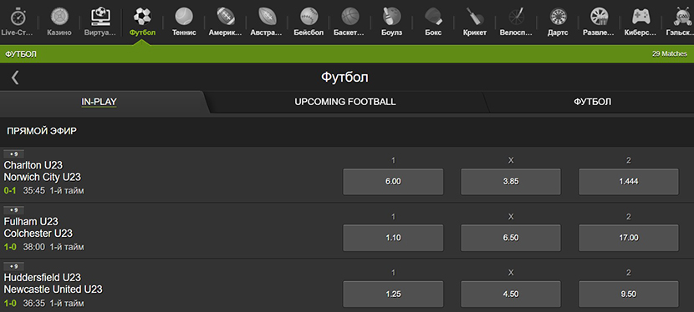Go back using the left chevron arrow

pyautogui.click(x=15, y=78)
